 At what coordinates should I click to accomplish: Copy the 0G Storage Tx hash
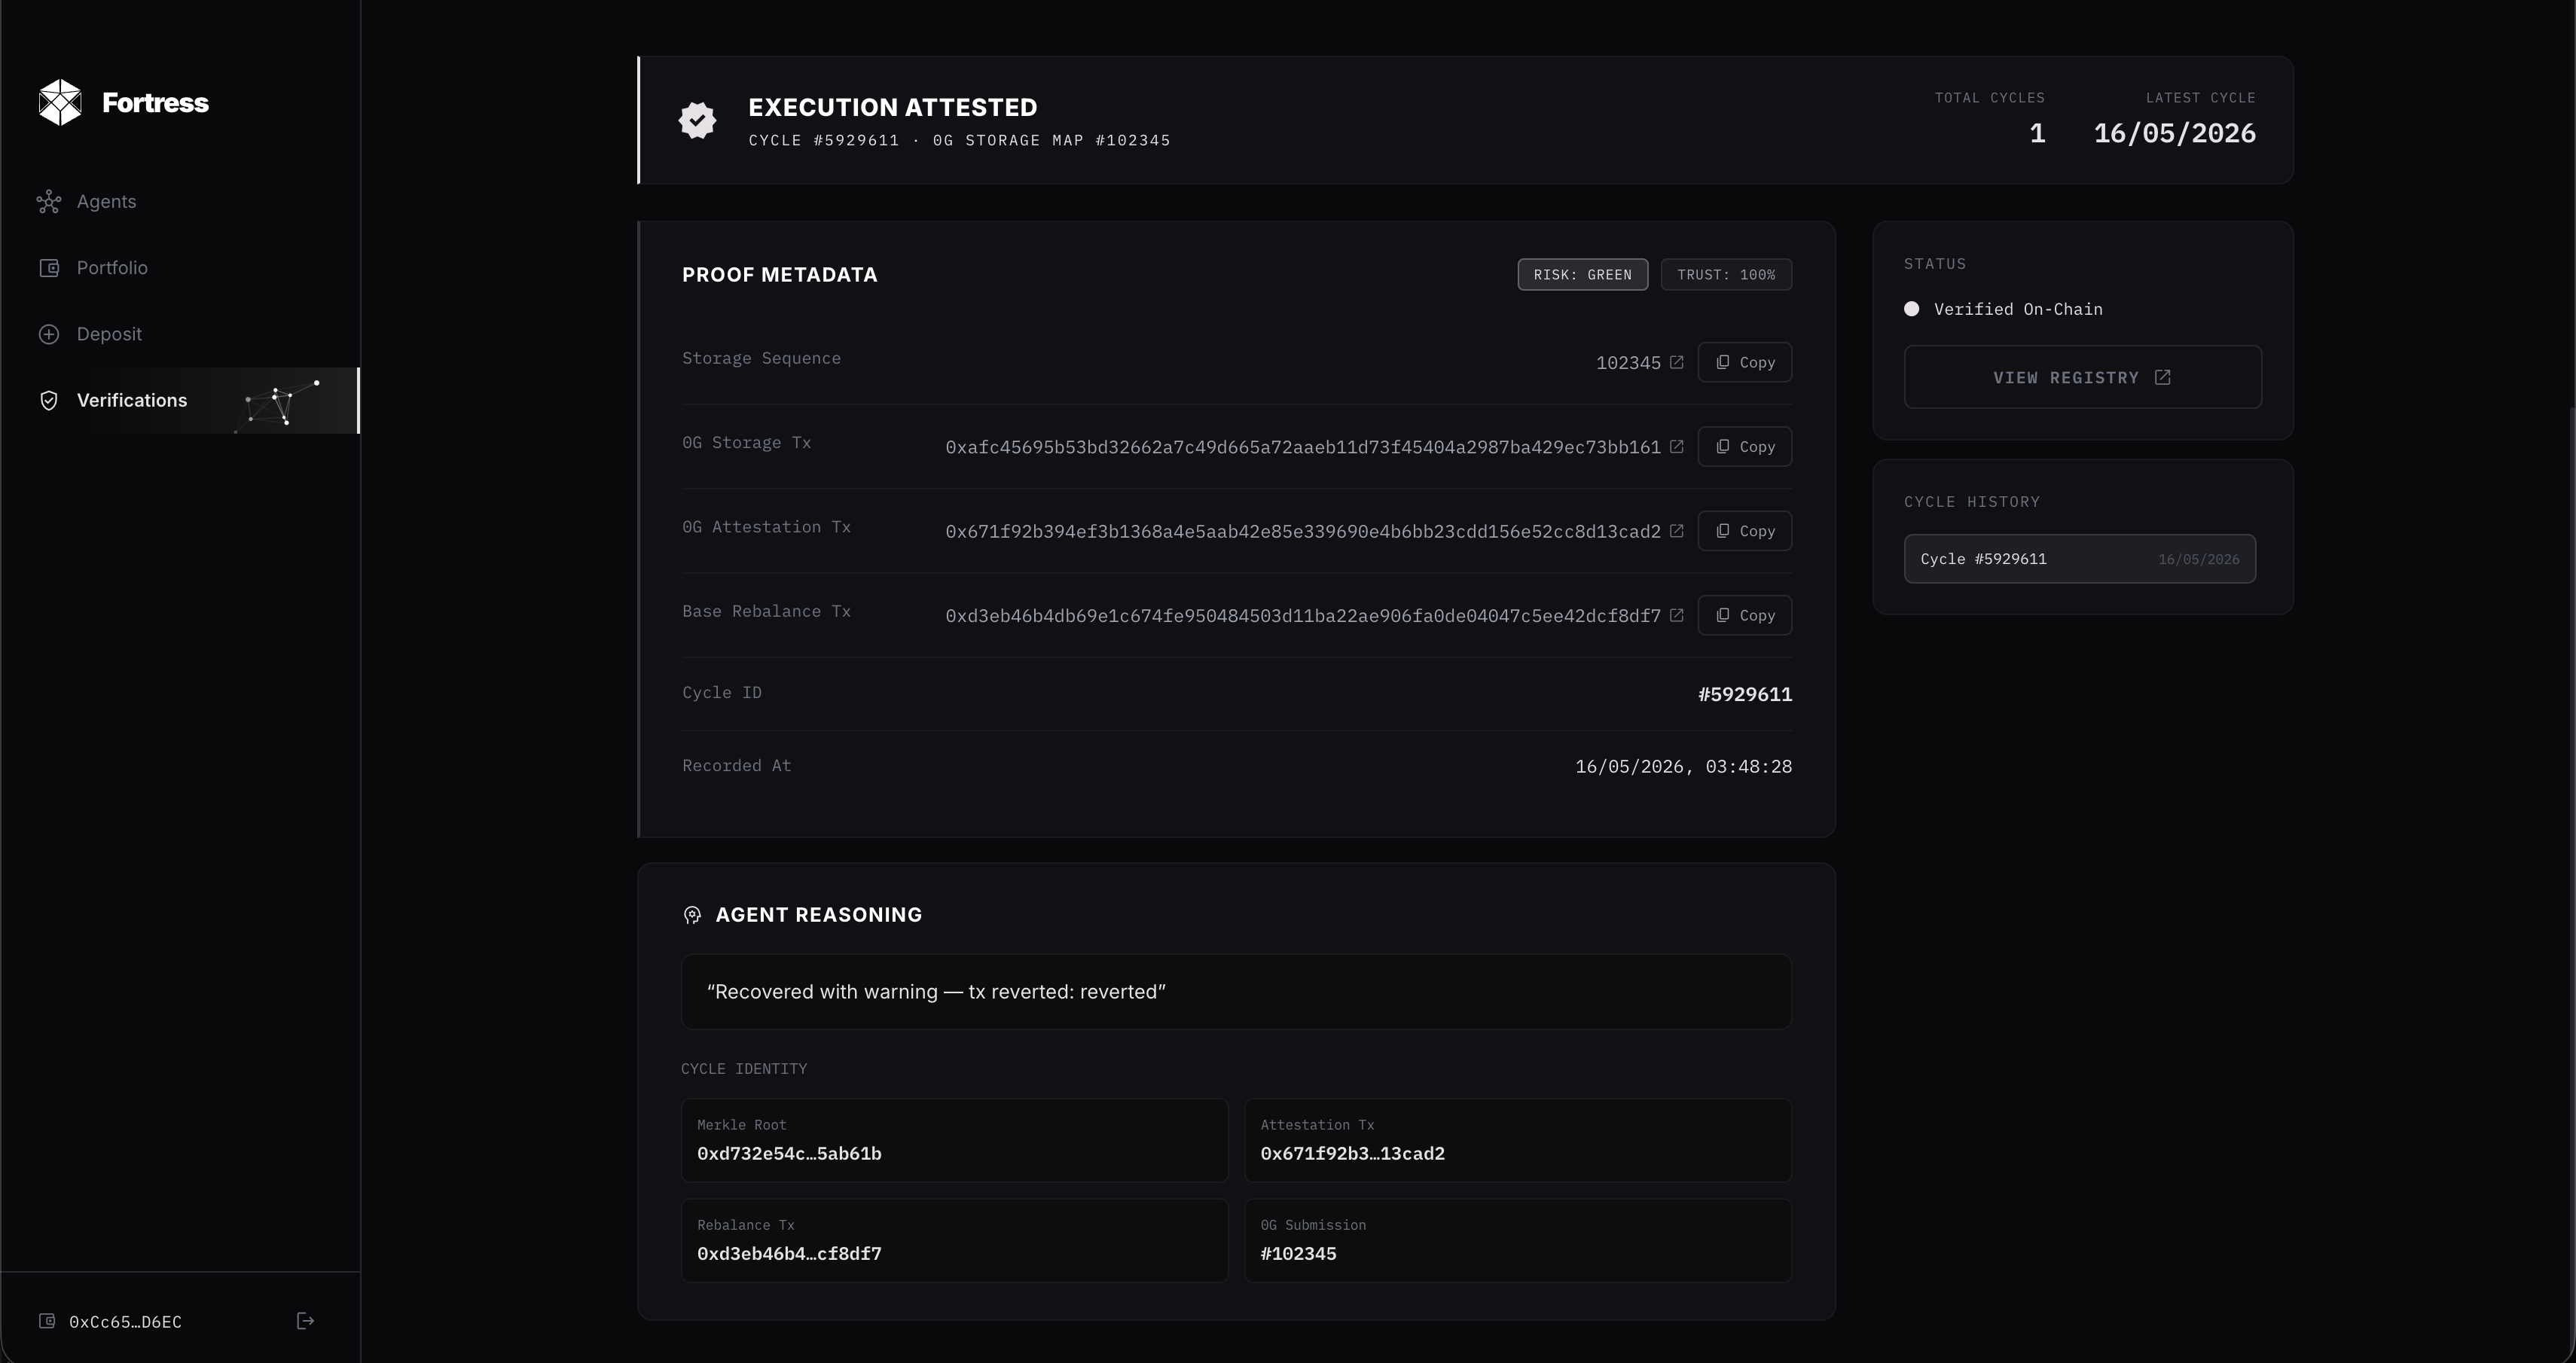pos(1745,446)
